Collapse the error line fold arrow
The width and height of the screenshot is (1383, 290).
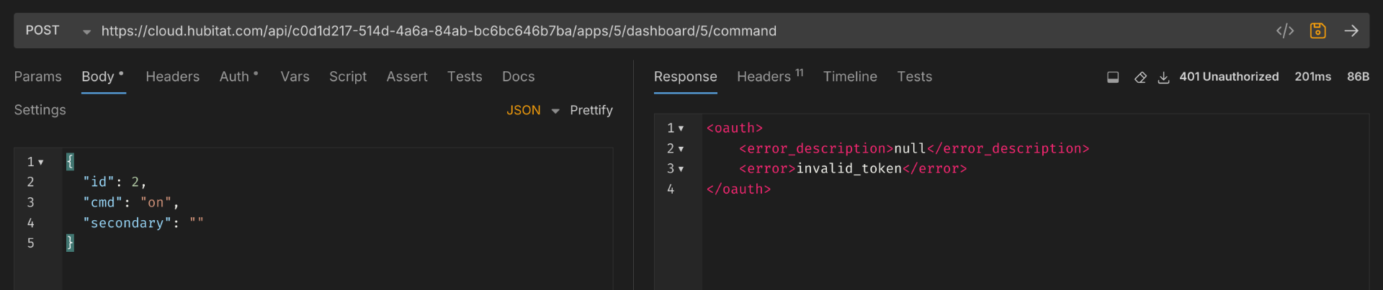(681, 169)
